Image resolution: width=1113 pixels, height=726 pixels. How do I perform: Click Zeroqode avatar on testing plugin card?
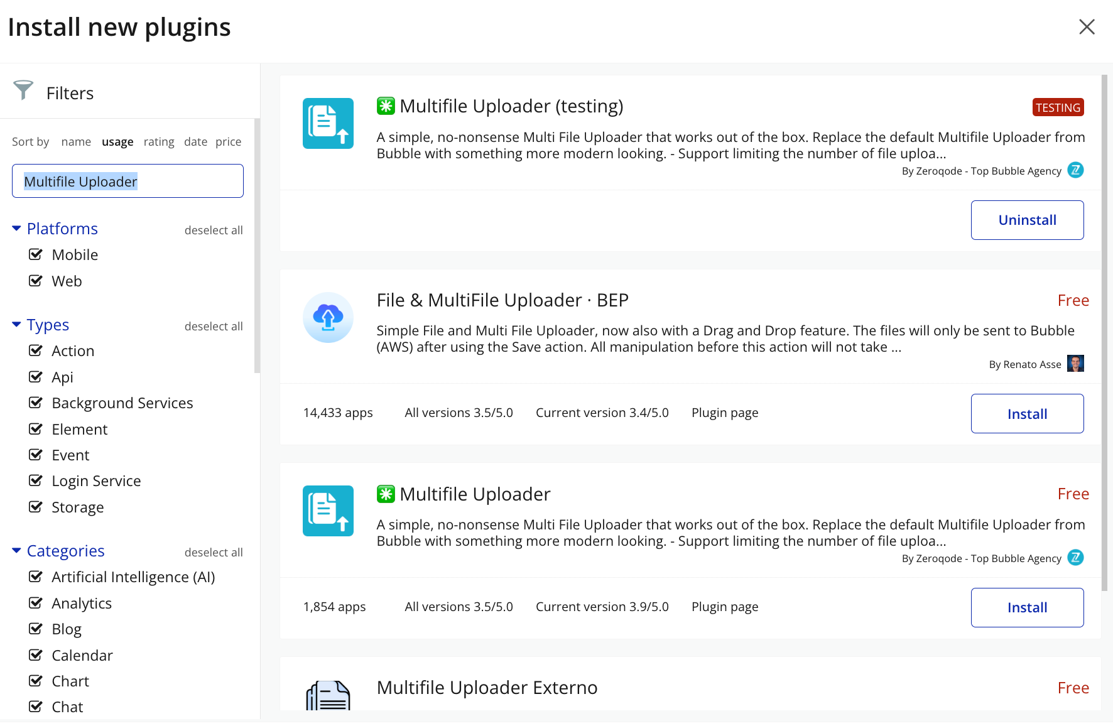coord(1075,170)
